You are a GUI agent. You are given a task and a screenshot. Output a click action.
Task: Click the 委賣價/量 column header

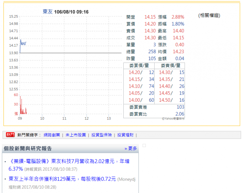[170, 65]
